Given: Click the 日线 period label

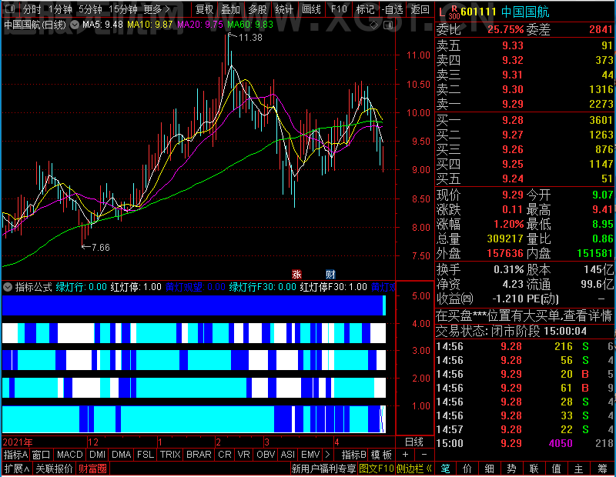Looking at the screenshot, I should 414,442.
